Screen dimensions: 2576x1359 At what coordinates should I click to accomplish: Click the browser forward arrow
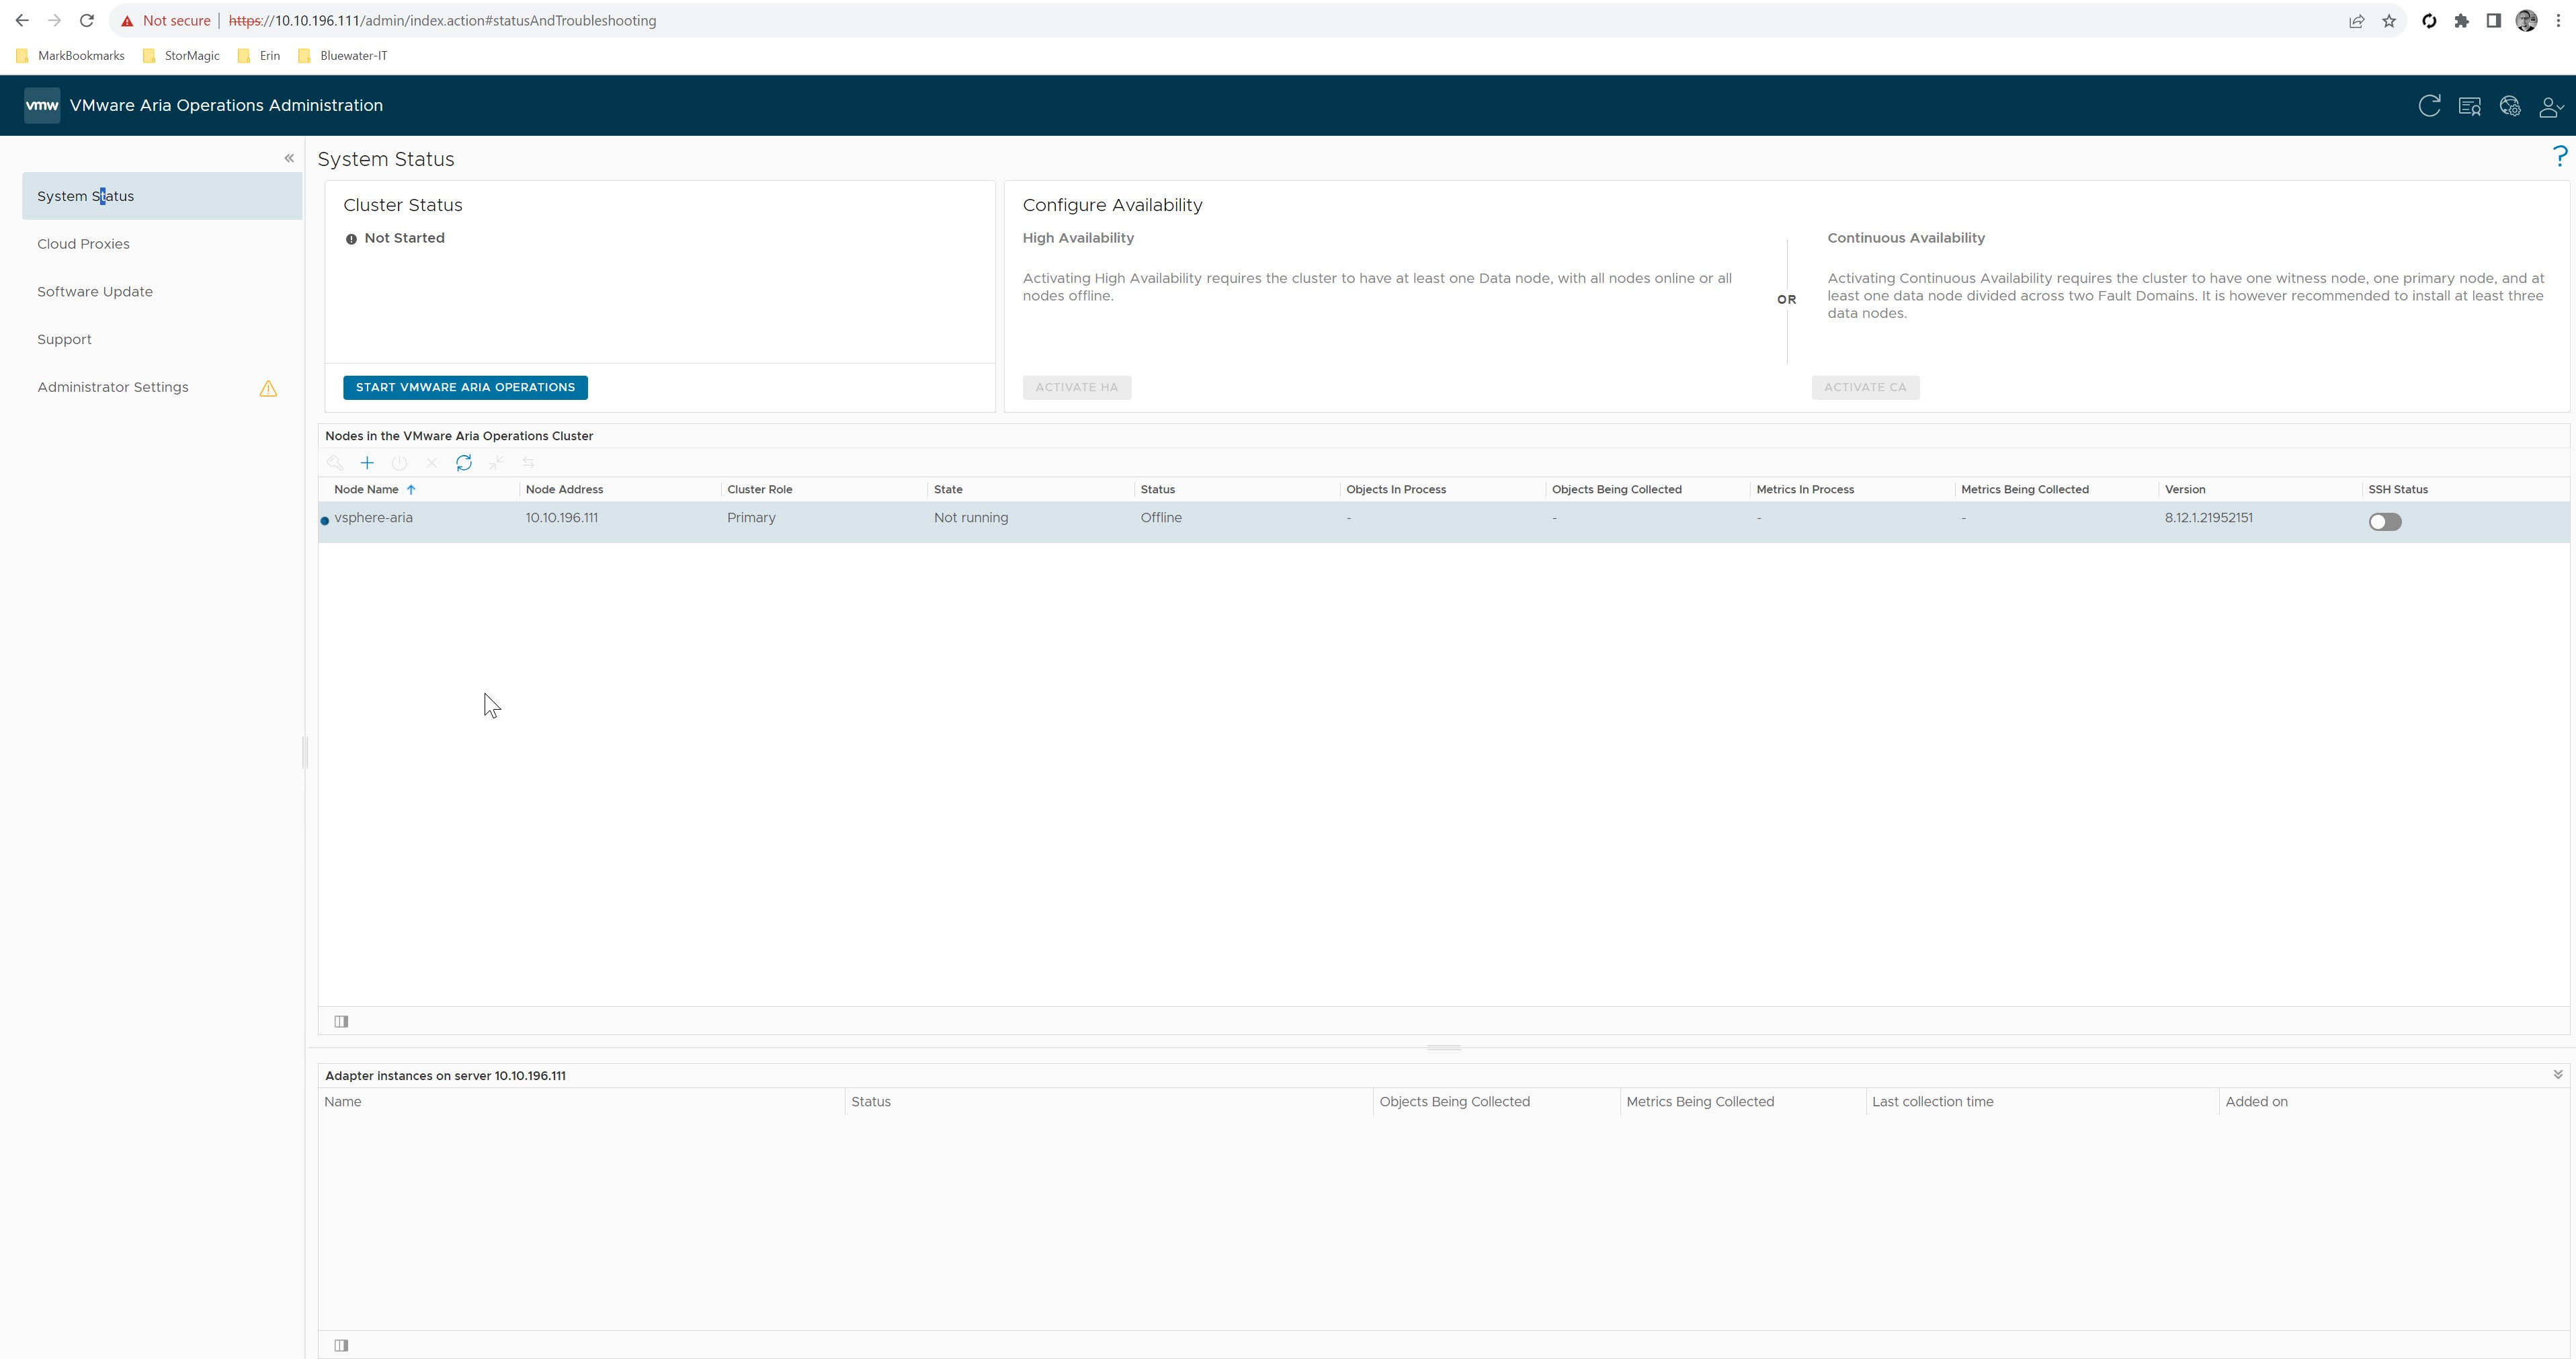[54, 20]
